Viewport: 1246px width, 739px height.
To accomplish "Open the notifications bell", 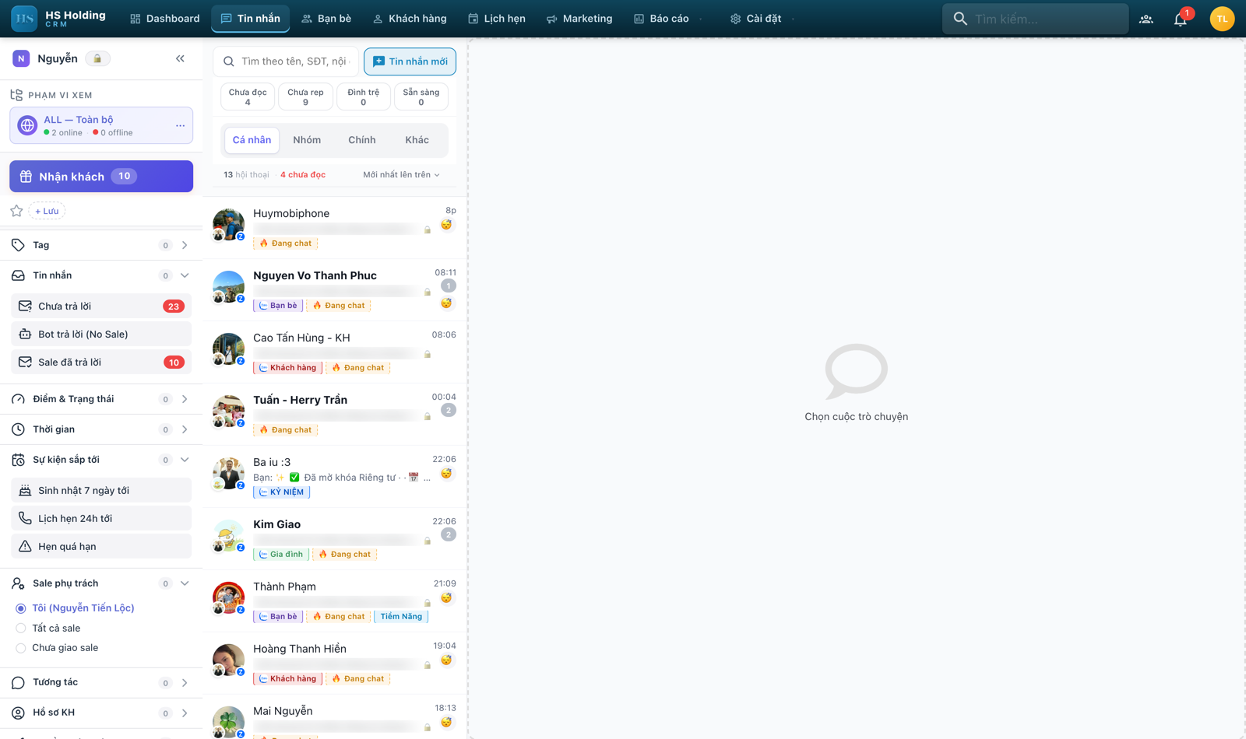I will pos(1180,19).
